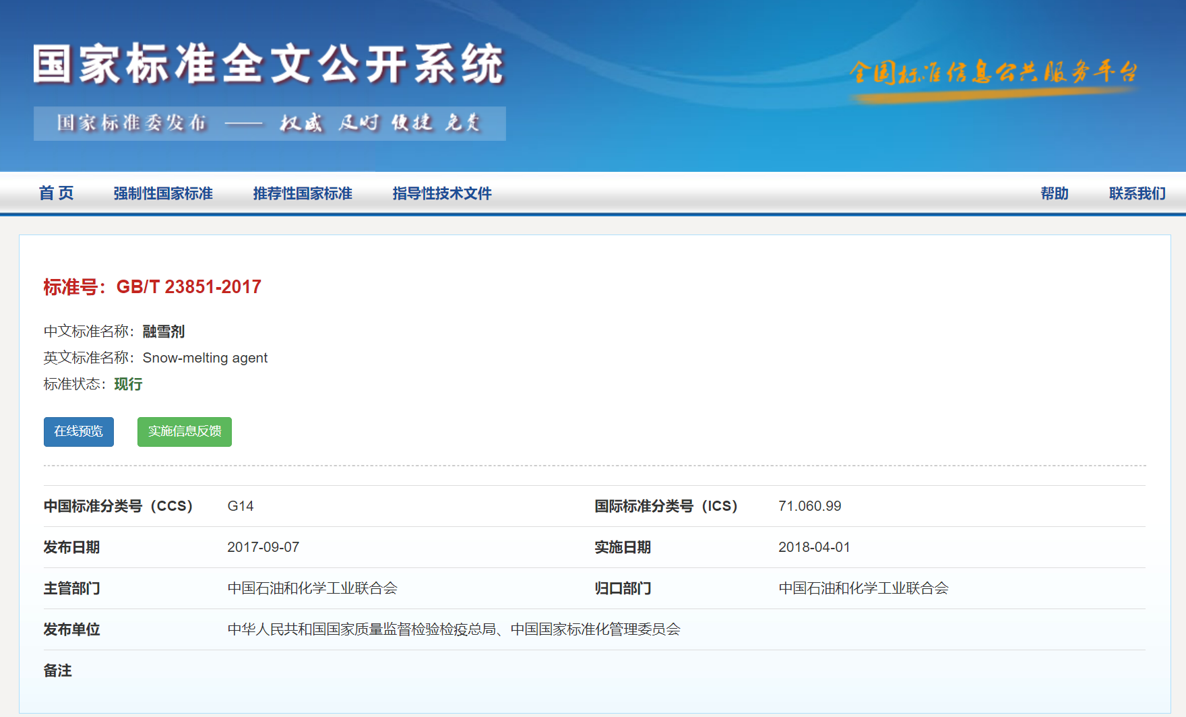Click the CCS classification value G14

(241, 506)
